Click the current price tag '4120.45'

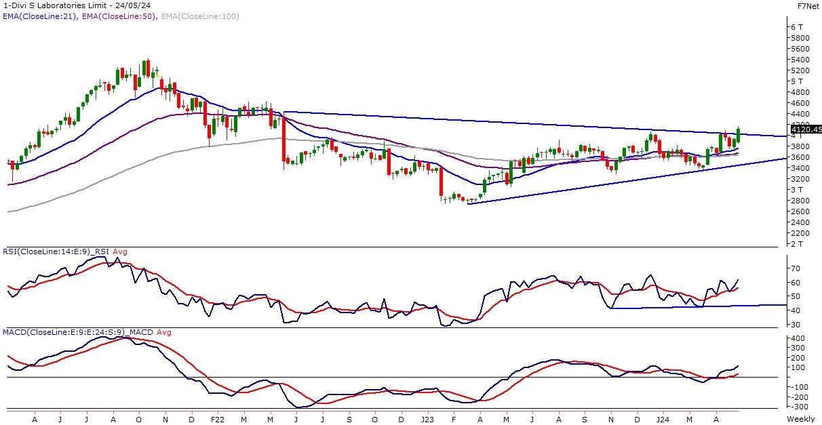click(x=806, y=129)
